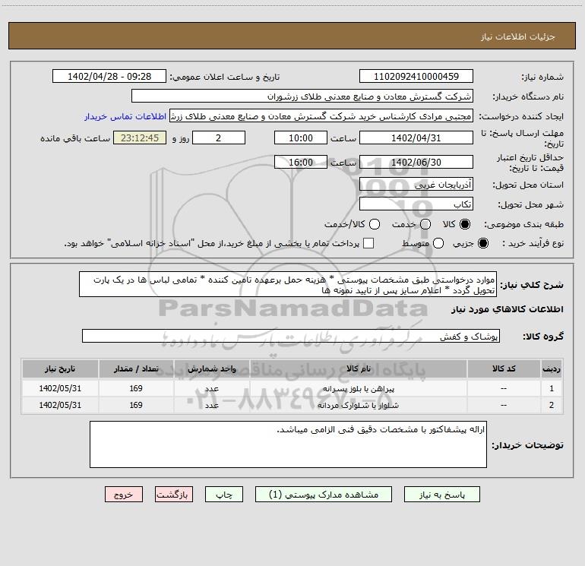Click the گروه کالا field پوشاک و کفش

[x=291, y=336]
